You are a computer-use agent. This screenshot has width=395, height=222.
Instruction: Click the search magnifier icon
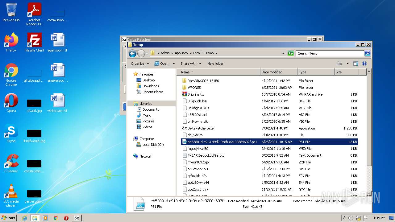[367, 53]
